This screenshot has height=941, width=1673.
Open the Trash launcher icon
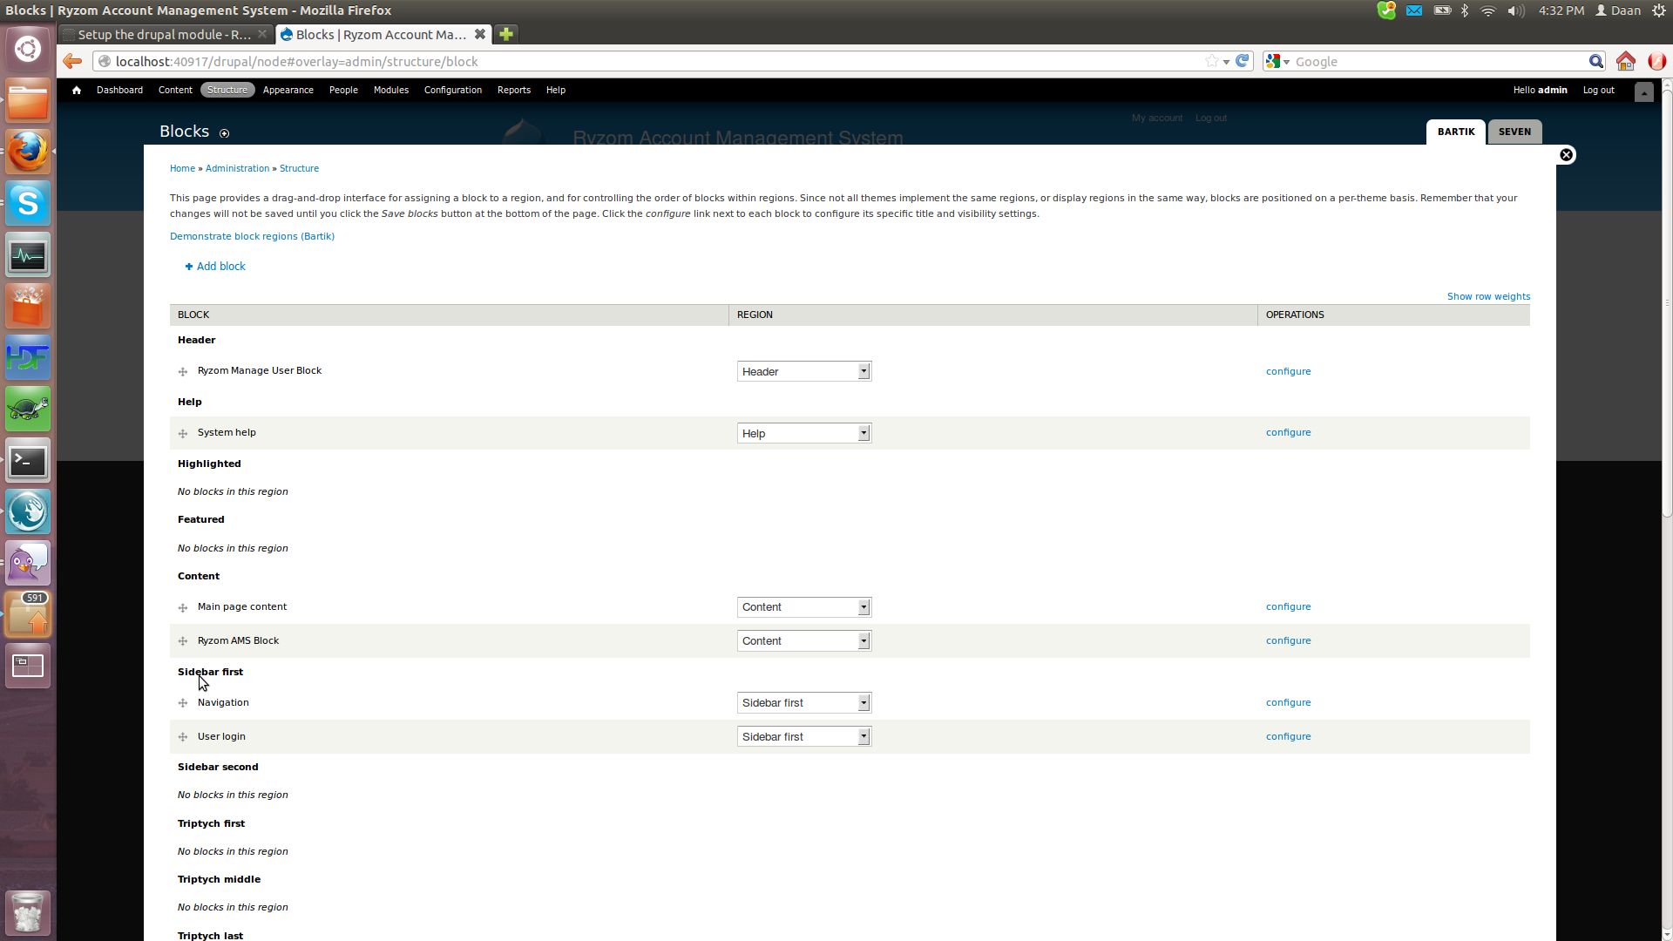pyautogui.click(x=28, y=913)
